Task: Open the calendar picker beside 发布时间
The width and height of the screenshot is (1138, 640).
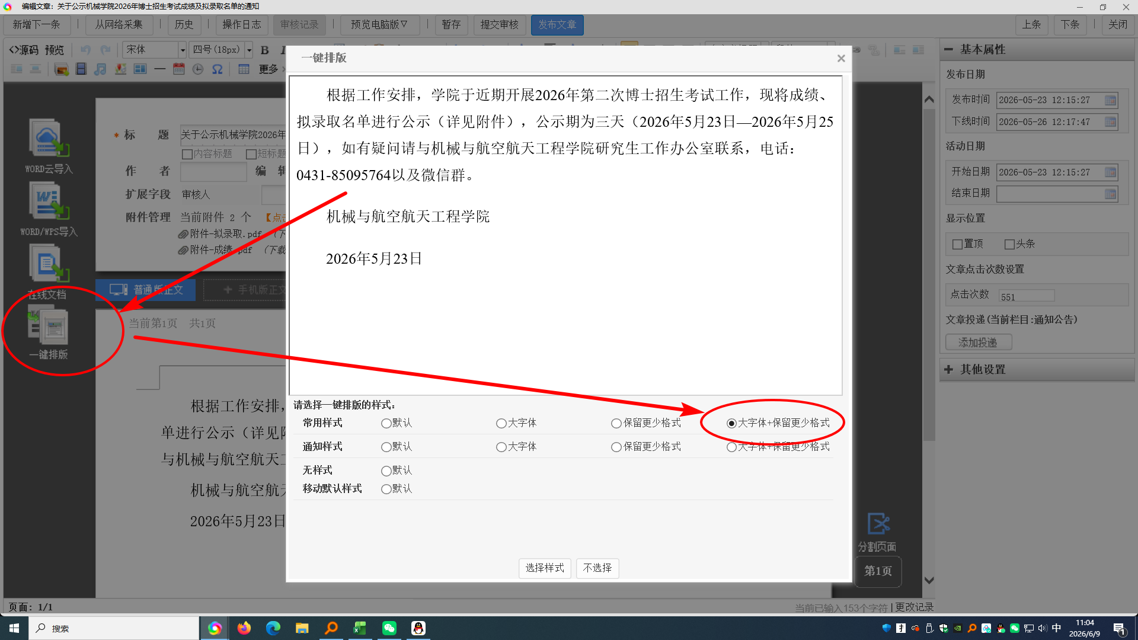Action: point(1110,100)
